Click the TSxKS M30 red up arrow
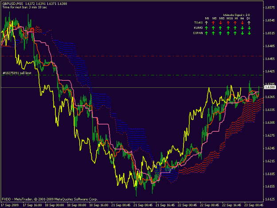The height and width of the screenshot is (208, 277). [x=228, y=23]
